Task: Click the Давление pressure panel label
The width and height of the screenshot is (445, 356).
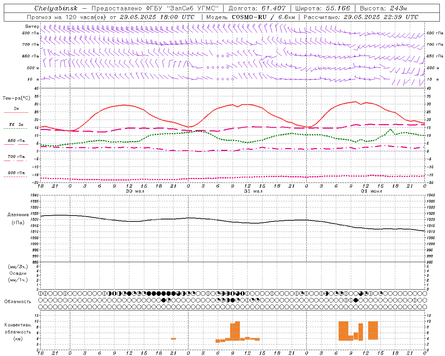Action: coord(18,215)
